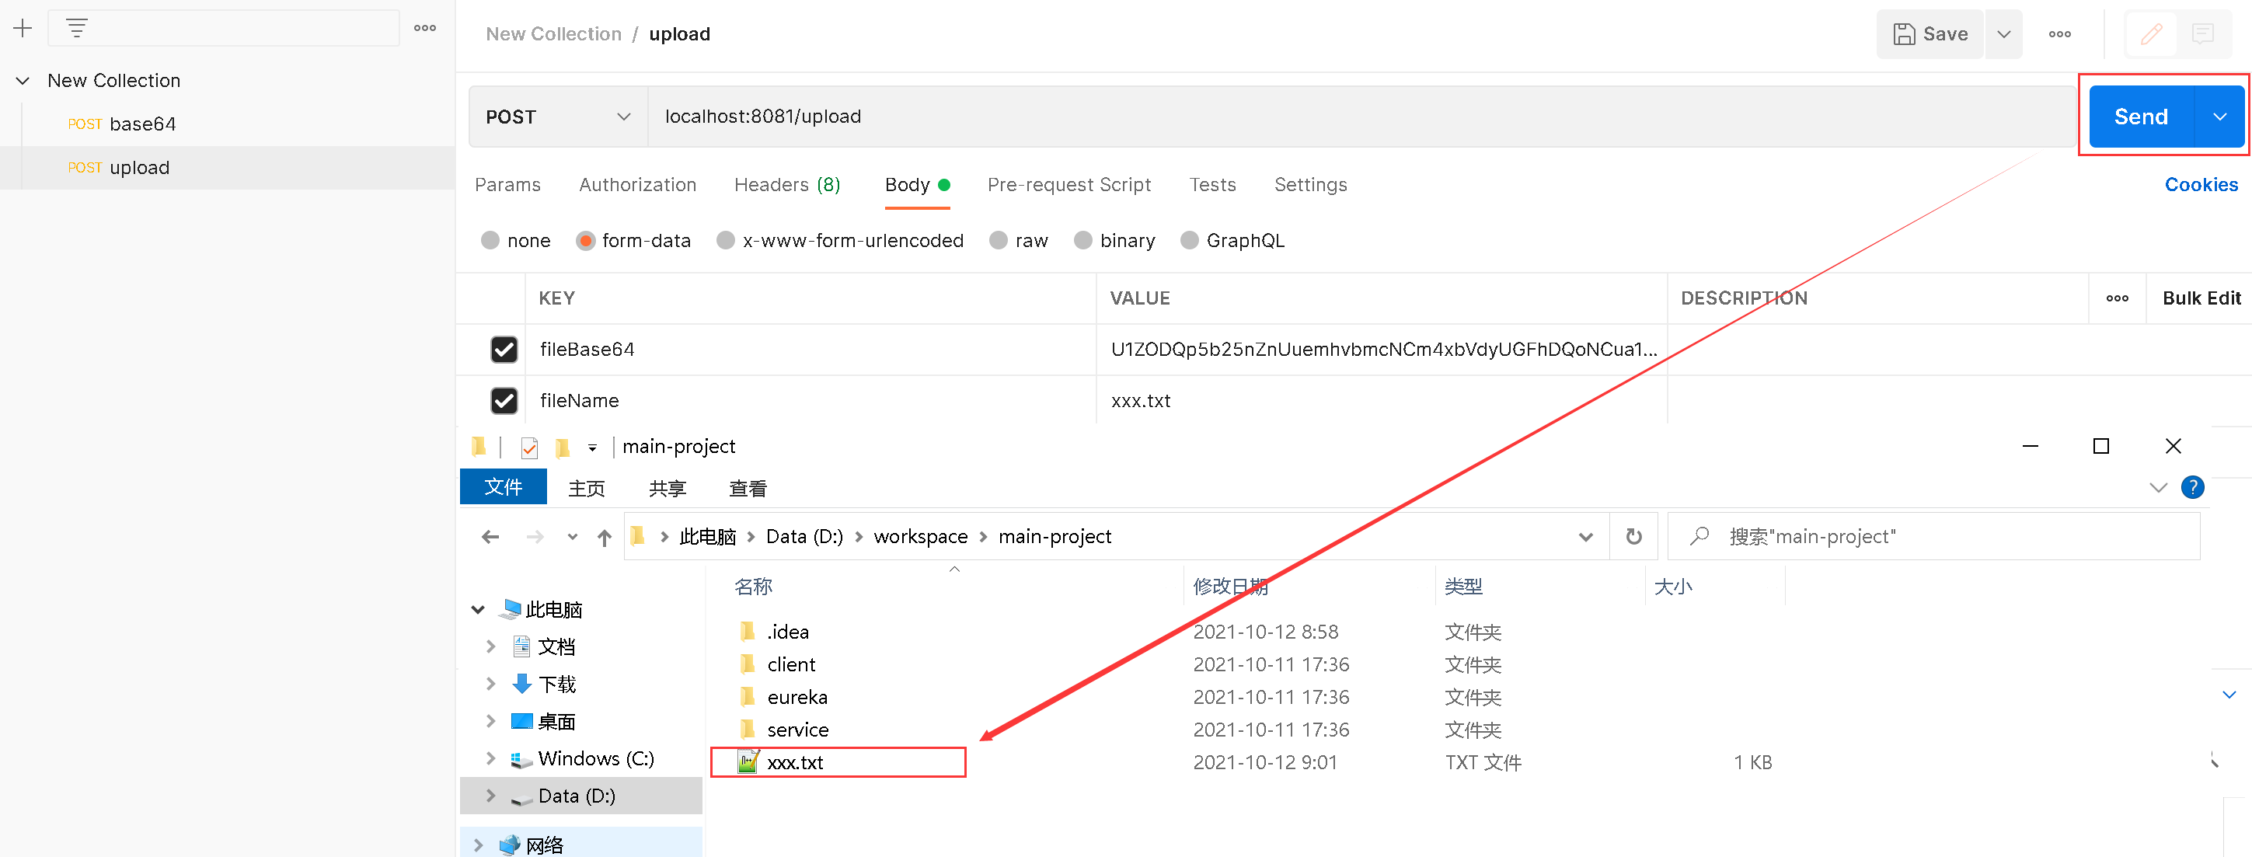Screen dimensions: 2252x857
Task: Click the filter icon in Postman sidebar
Action: [77, 27]
